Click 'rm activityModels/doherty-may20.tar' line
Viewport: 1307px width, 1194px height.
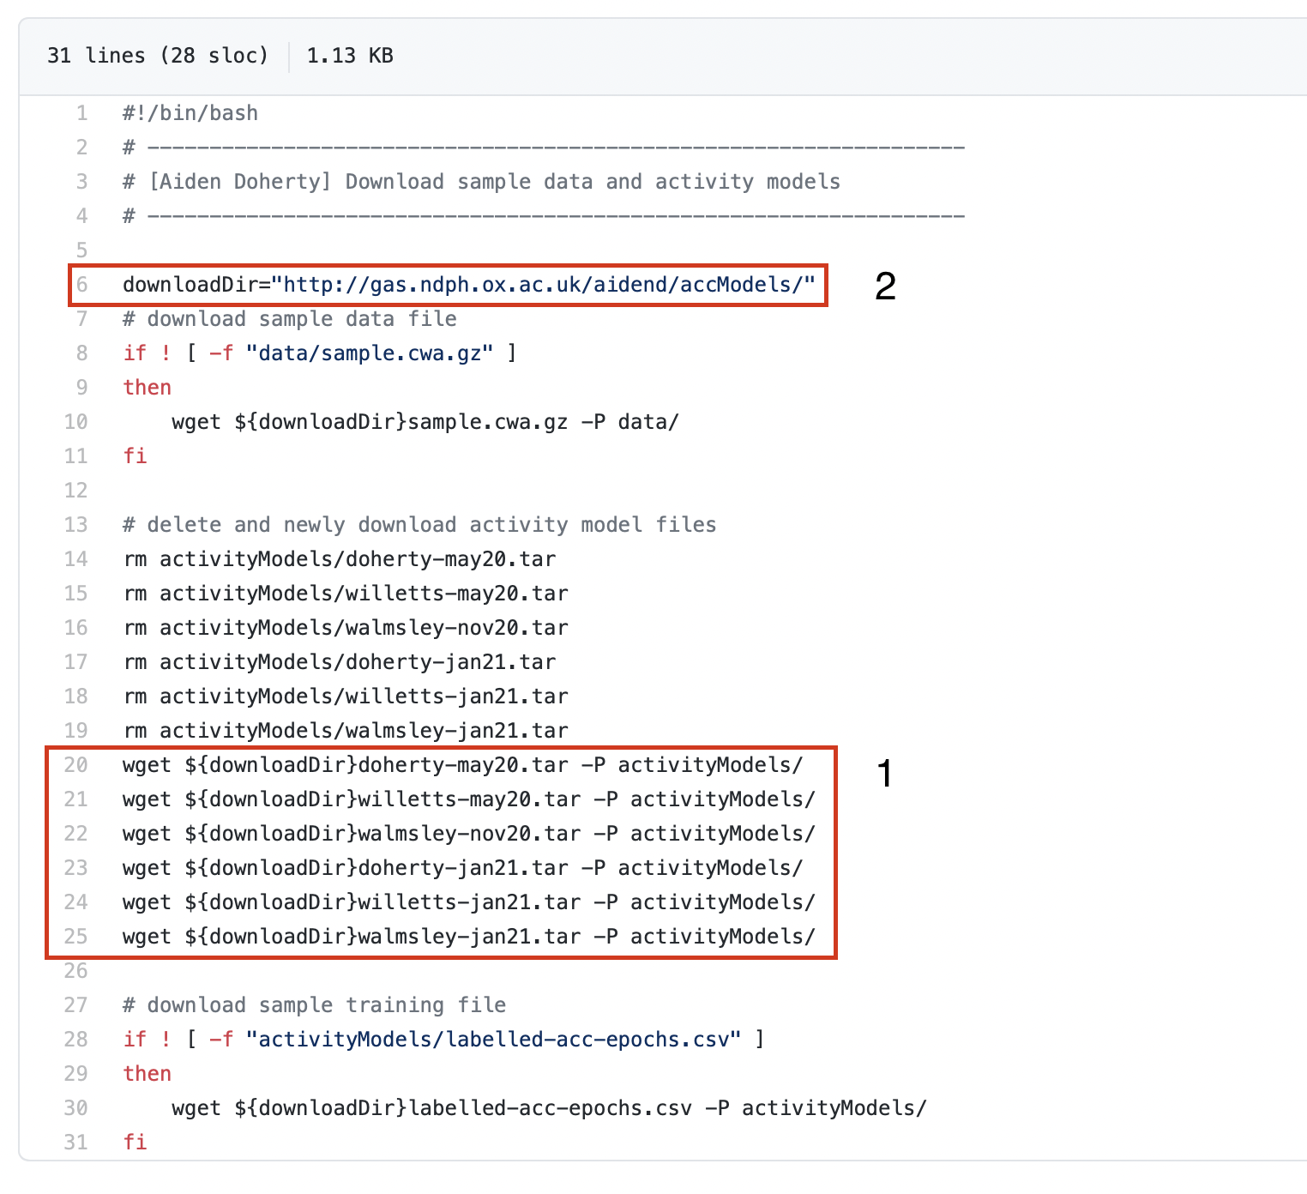[340, 559]
